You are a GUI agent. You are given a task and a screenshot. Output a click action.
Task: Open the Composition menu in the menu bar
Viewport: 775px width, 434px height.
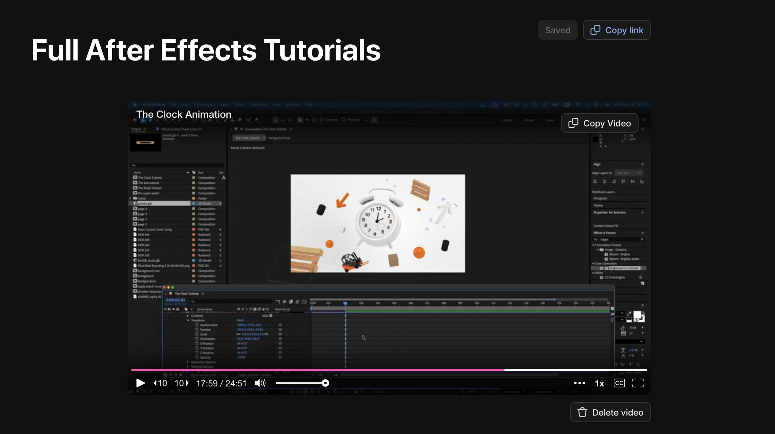point(204,105)
